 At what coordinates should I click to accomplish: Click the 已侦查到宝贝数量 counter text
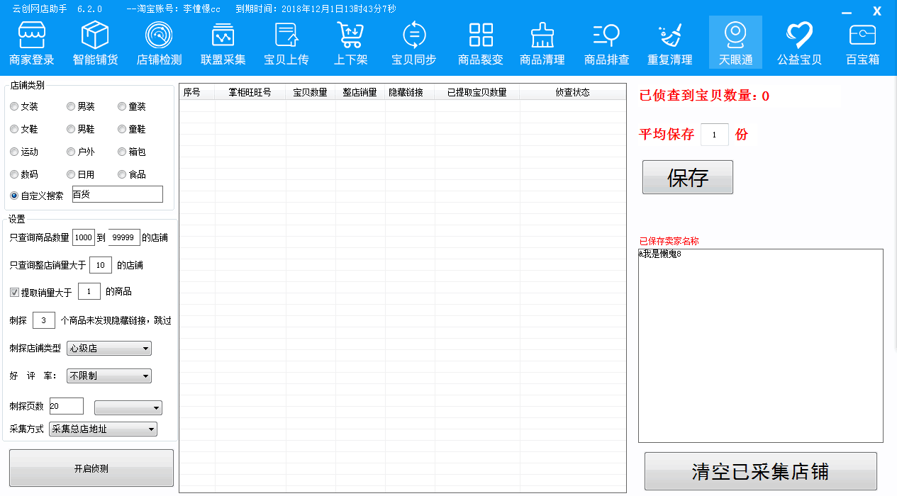tap(704, 96)
